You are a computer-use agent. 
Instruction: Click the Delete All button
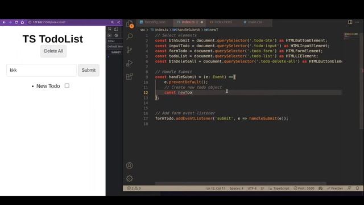pyautogui.click(x=53, y=51)
